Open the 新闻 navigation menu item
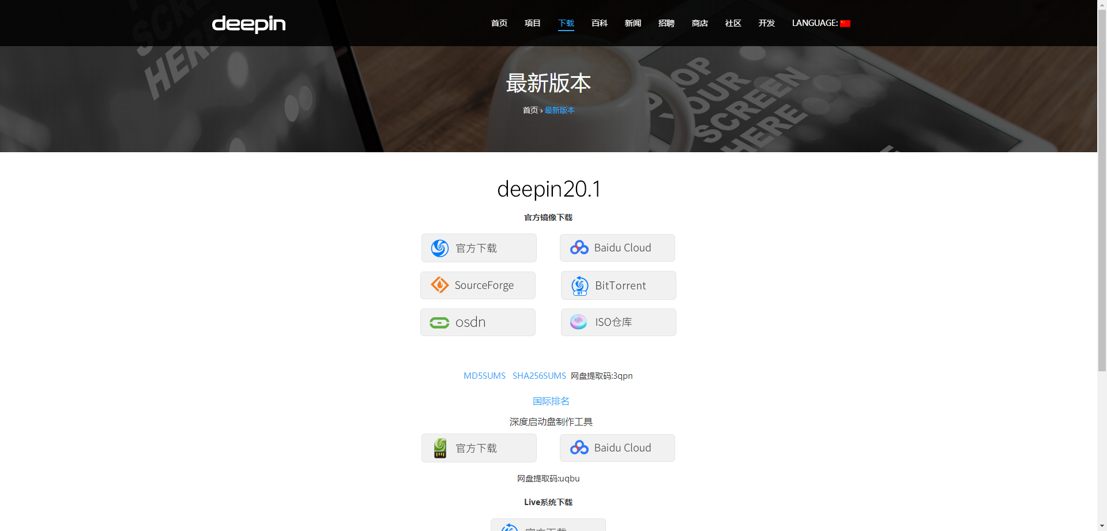 (x=633, y=23)
